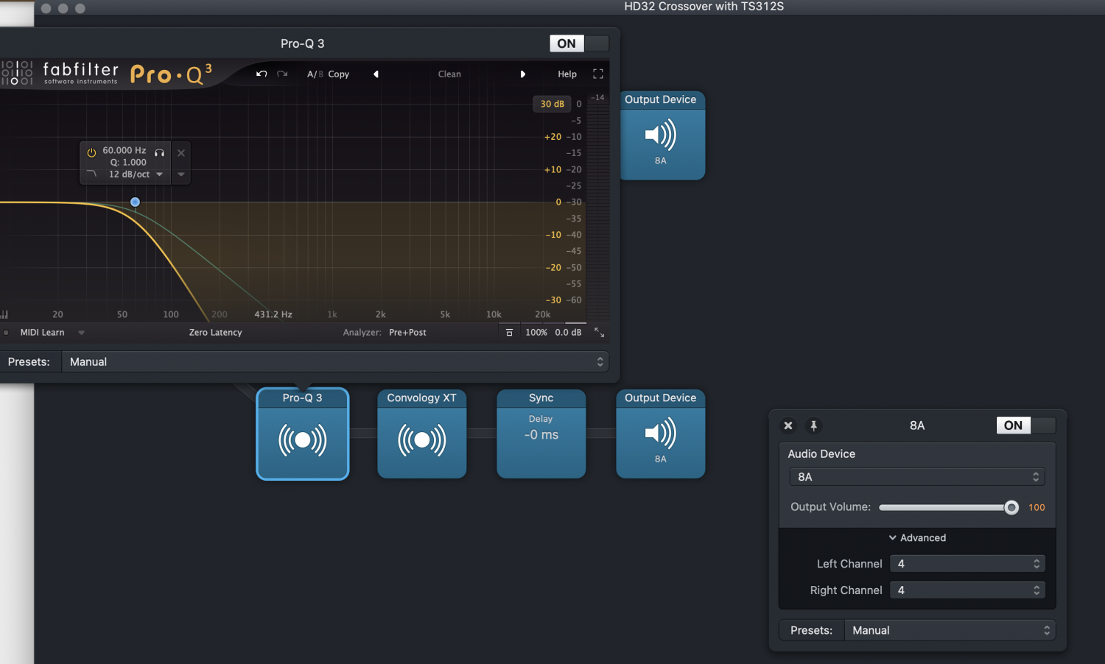Edit the 60.000 Hz frequency value
Screen dimensions: 1105x664
point(124,150)
